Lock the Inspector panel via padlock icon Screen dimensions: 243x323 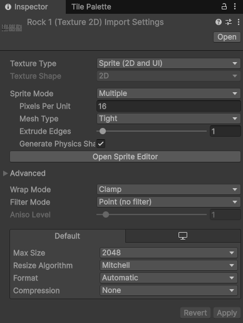(x=224, y=6)
